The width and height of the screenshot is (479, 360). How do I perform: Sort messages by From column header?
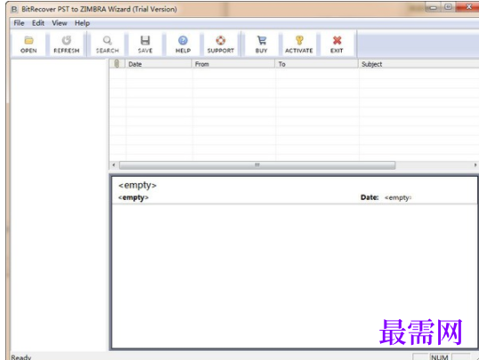coord(233,64)
